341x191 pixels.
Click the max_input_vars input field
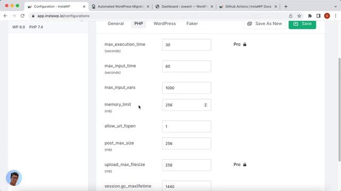click(186, 88)
